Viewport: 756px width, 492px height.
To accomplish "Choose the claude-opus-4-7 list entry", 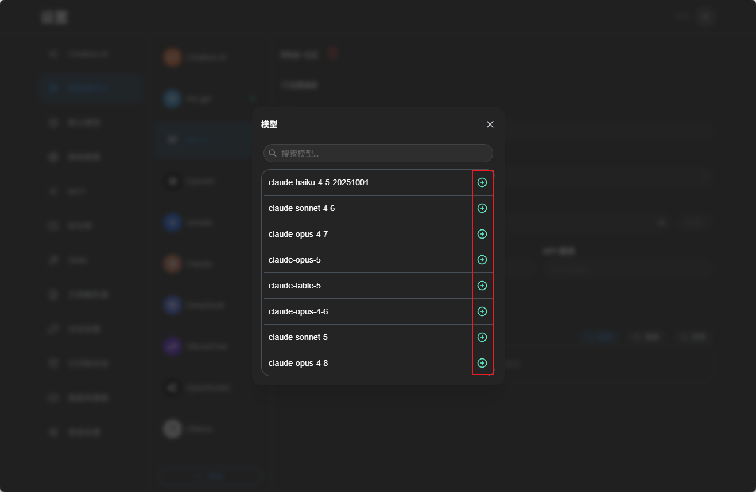I will [x=298, y=234].
